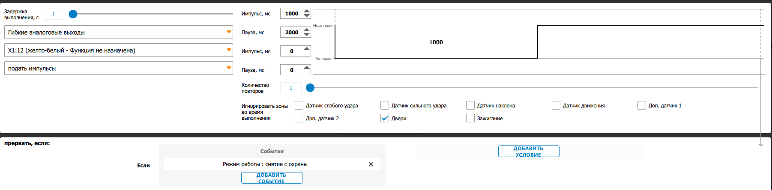
Task: Enable the Датчик слабого удара checkbox
Action: coord(299,105)
